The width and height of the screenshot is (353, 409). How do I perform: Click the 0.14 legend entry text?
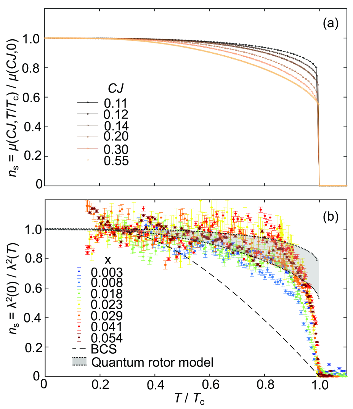click(x=116, y=126)
